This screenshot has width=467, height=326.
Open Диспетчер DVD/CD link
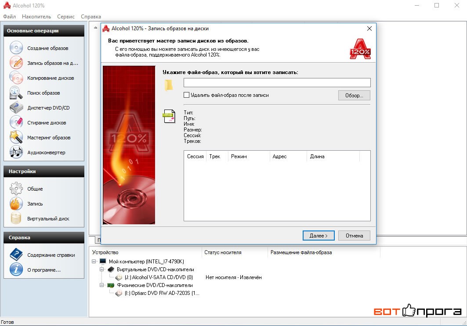coord(48,108)
